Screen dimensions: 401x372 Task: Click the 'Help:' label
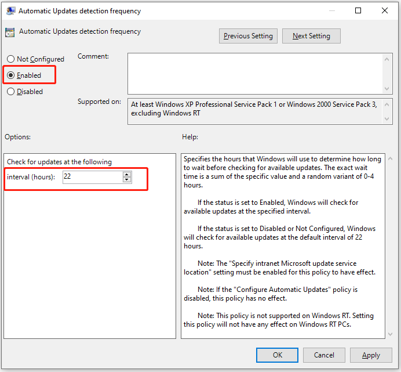click(x=190, y=137)
